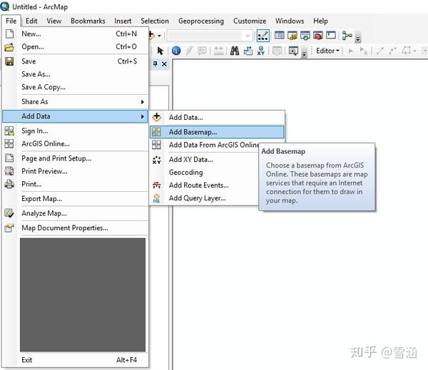Open the red ArcToolbox icon
The height and width of the screenshot is (370, 428).
tap(318, 36)
